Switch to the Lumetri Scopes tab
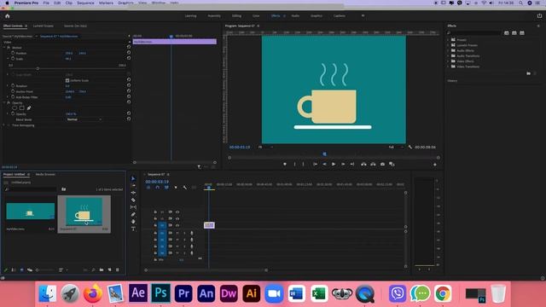The image size is (546, 307). [44, 26]
